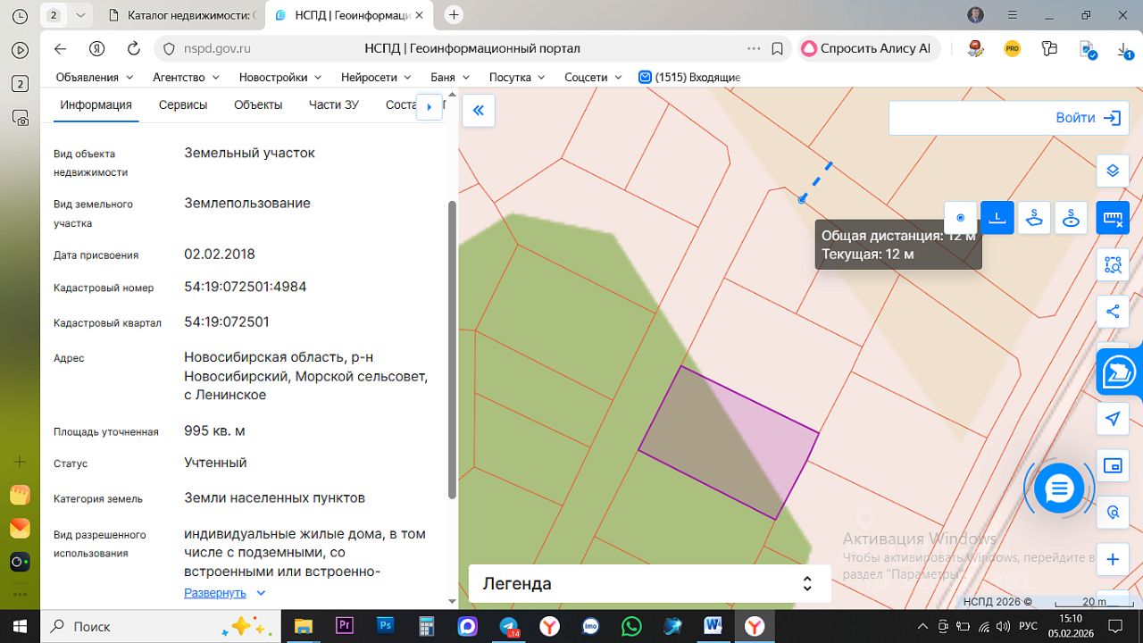
Task: Select the line distance measurement mode
Action: 997,218
